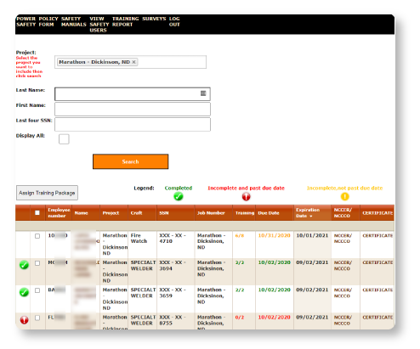Click red due date in SSN 8755 row

(x=274, y=318)
